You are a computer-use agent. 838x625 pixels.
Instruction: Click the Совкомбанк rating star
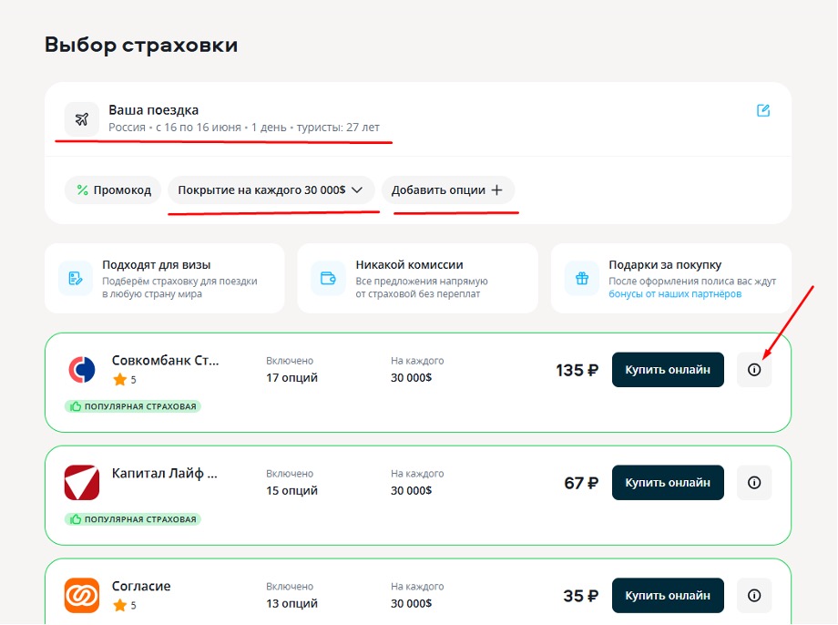point(119,380)
